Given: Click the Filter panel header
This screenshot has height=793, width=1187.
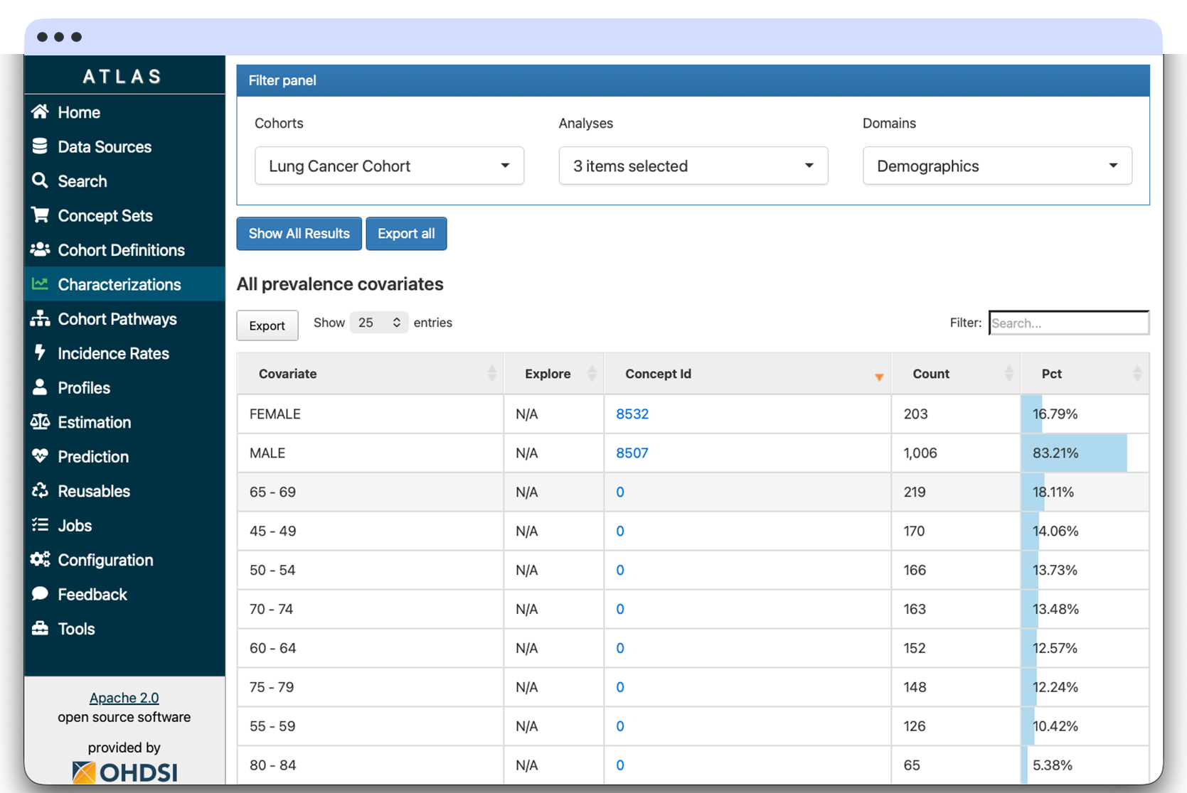Looking at the screenshot, I should pyautogui.click(x=693, y=80).
